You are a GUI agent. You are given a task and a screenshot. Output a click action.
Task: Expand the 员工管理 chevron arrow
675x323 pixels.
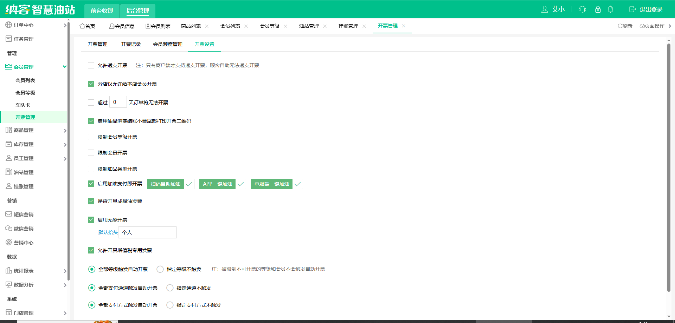pyautogui.click(x=65, y=158)
